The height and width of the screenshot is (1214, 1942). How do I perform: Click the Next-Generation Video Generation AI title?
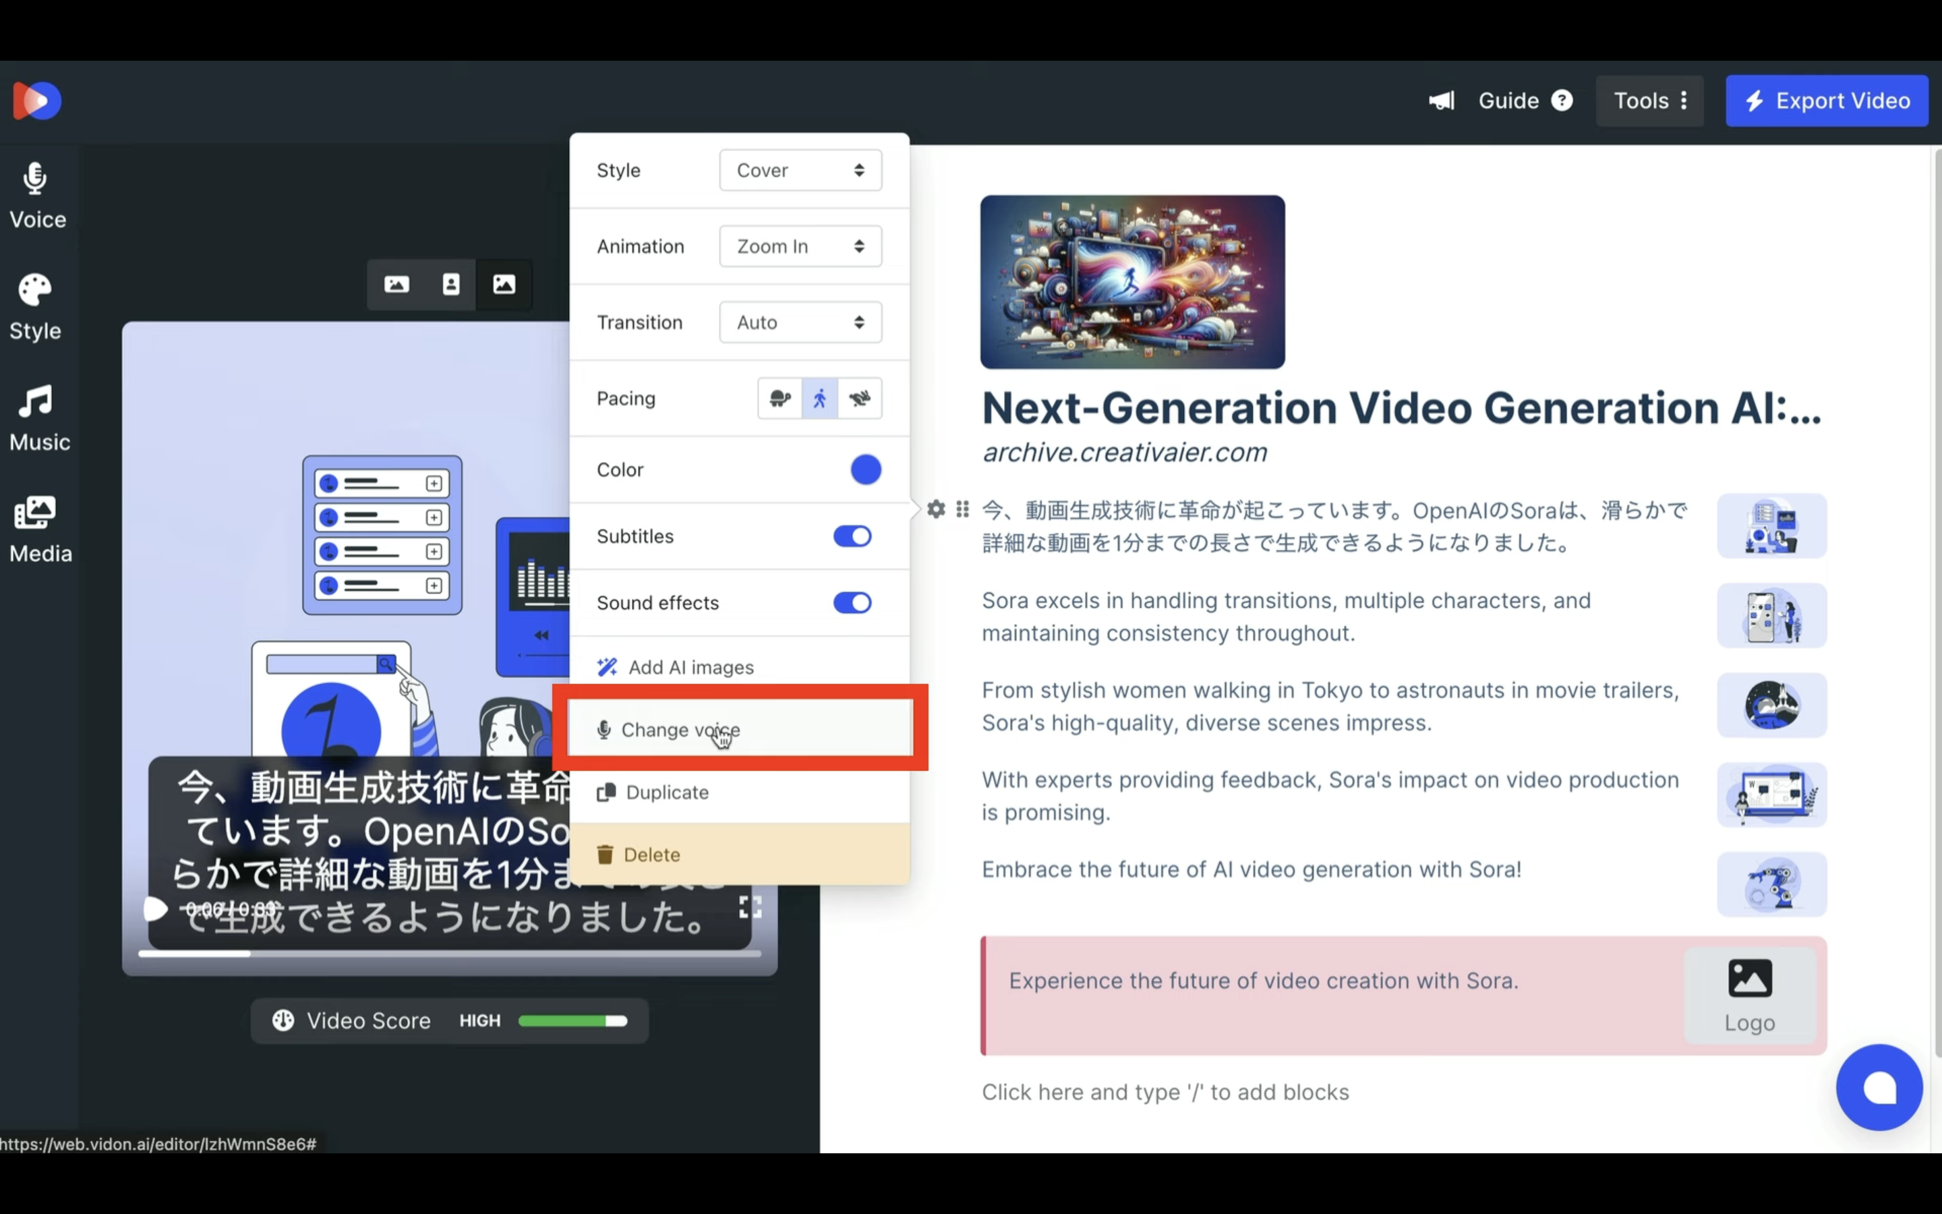pyautogui.click(x=1401, y=408)
